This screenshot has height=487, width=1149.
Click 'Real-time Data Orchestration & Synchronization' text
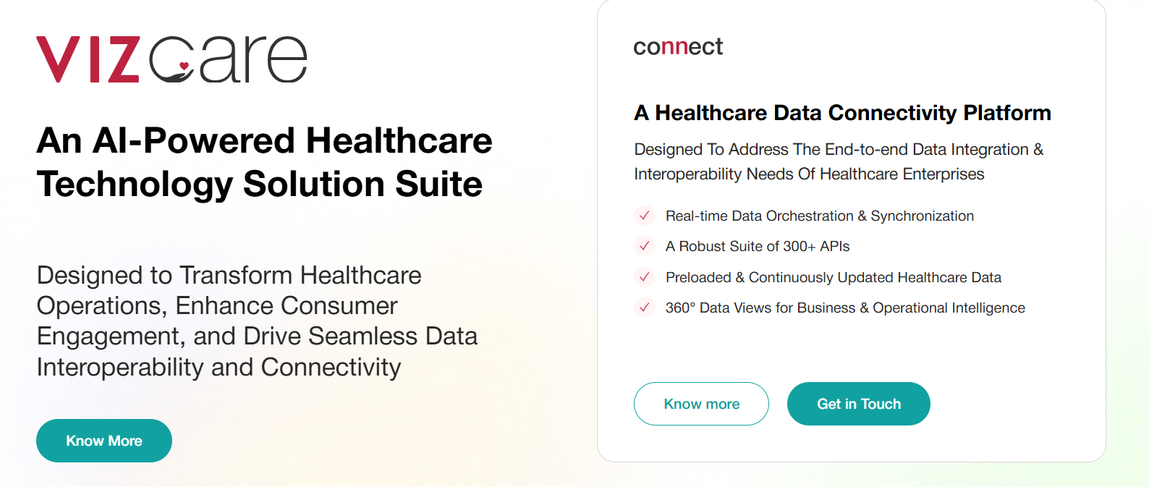tap(819, 216)
